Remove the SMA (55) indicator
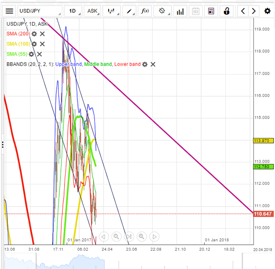The image size is (275, 269). click(39, 54)
